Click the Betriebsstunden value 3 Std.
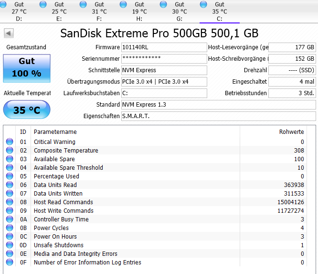Image resolution: width=318 pixels, height=274 pixels. 292,93
